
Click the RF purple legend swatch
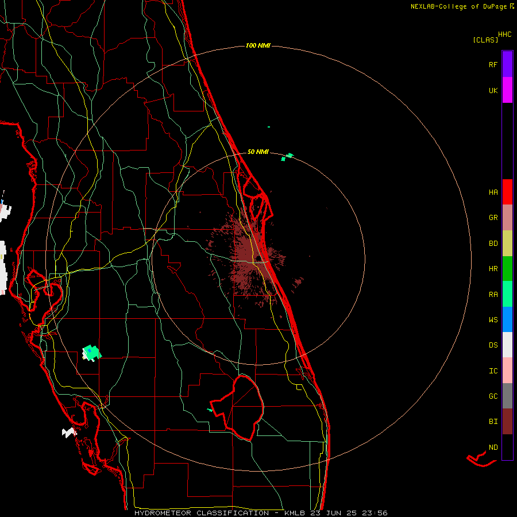(507, 64)
